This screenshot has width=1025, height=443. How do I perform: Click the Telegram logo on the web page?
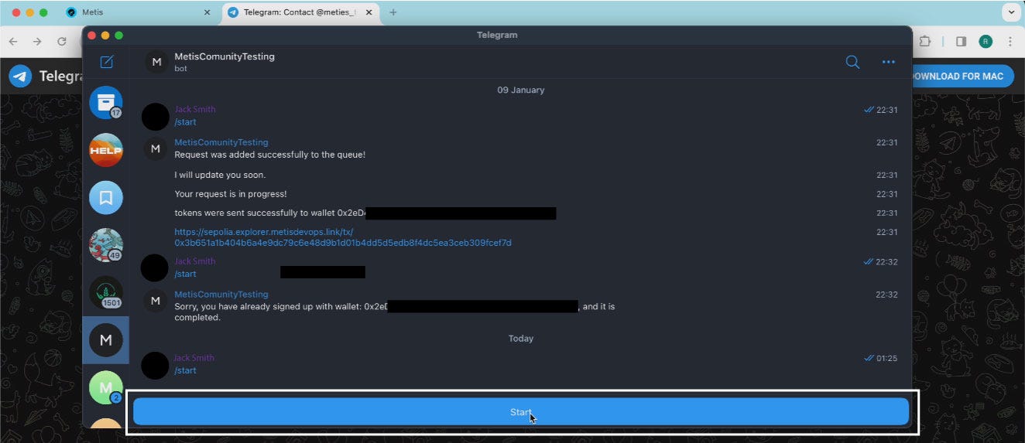click(21, 76)
